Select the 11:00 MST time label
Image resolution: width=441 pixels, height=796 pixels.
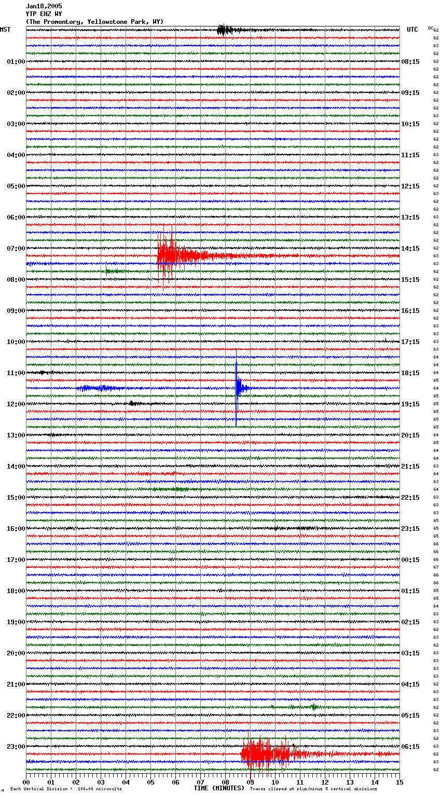16,373
